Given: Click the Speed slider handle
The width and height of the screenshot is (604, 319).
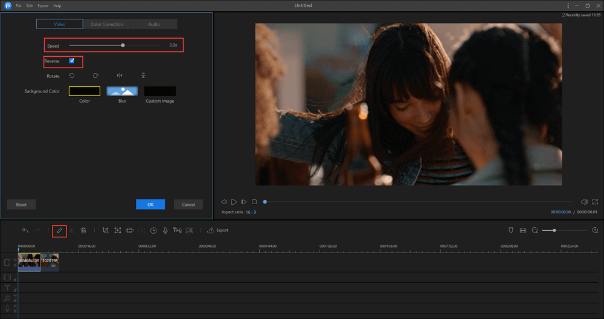Looking at the screenshot, I should (123, 45).
